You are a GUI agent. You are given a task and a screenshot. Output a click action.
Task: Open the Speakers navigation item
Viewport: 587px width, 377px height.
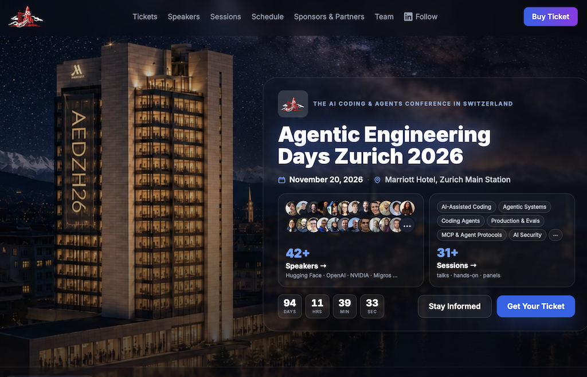(x=184, y=17)
